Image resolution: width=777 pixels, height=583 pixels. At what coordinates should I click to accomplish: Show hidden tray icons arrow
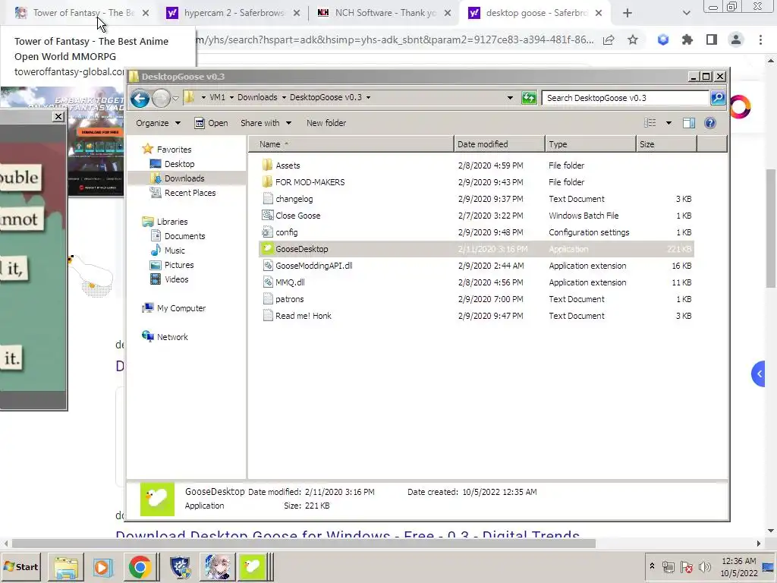coord(652,566)
